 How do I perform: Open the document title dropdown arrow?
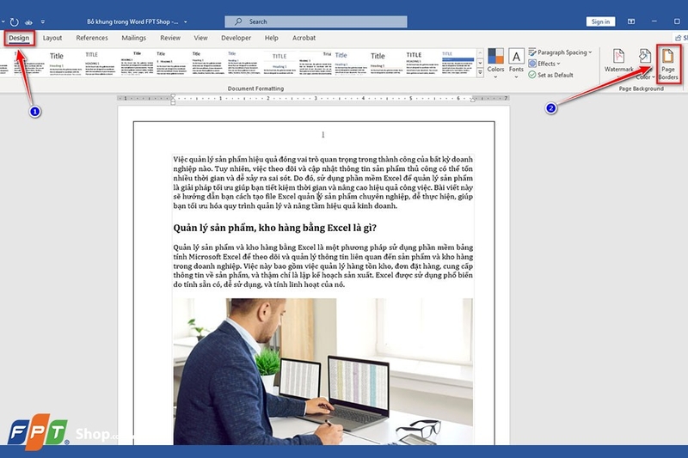(187, 21)
